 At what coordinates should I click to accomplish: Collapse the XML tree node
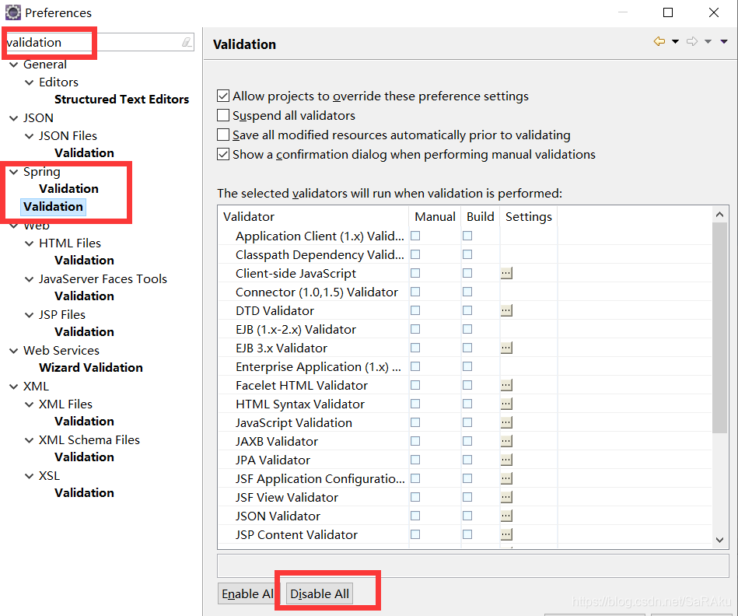click(13, 387)
